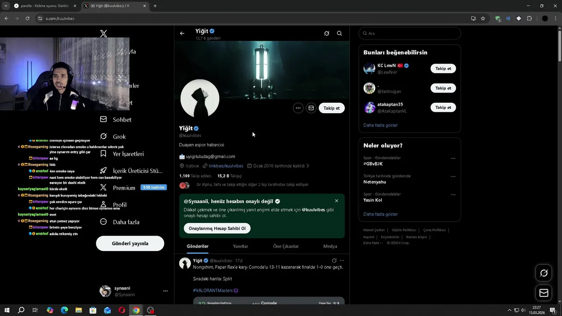The image size is (562, 316).
Task: Open Yiğit's profile picture
Action: (x=200, y=98)
